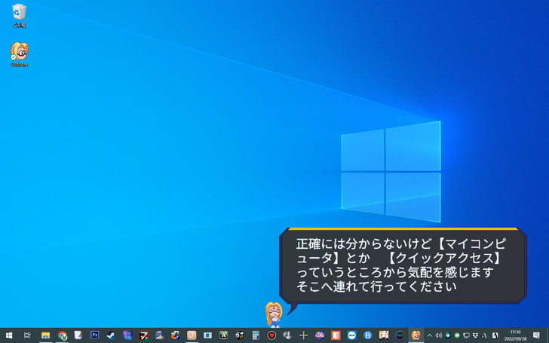Open the tan J taskbar app

tap(192, 335)
